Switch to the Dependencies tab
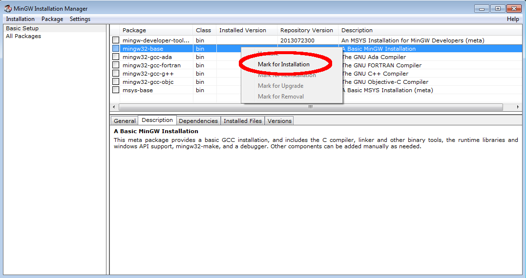The width and height of the screenshot is (526, 278). click(x=198, y=121)
